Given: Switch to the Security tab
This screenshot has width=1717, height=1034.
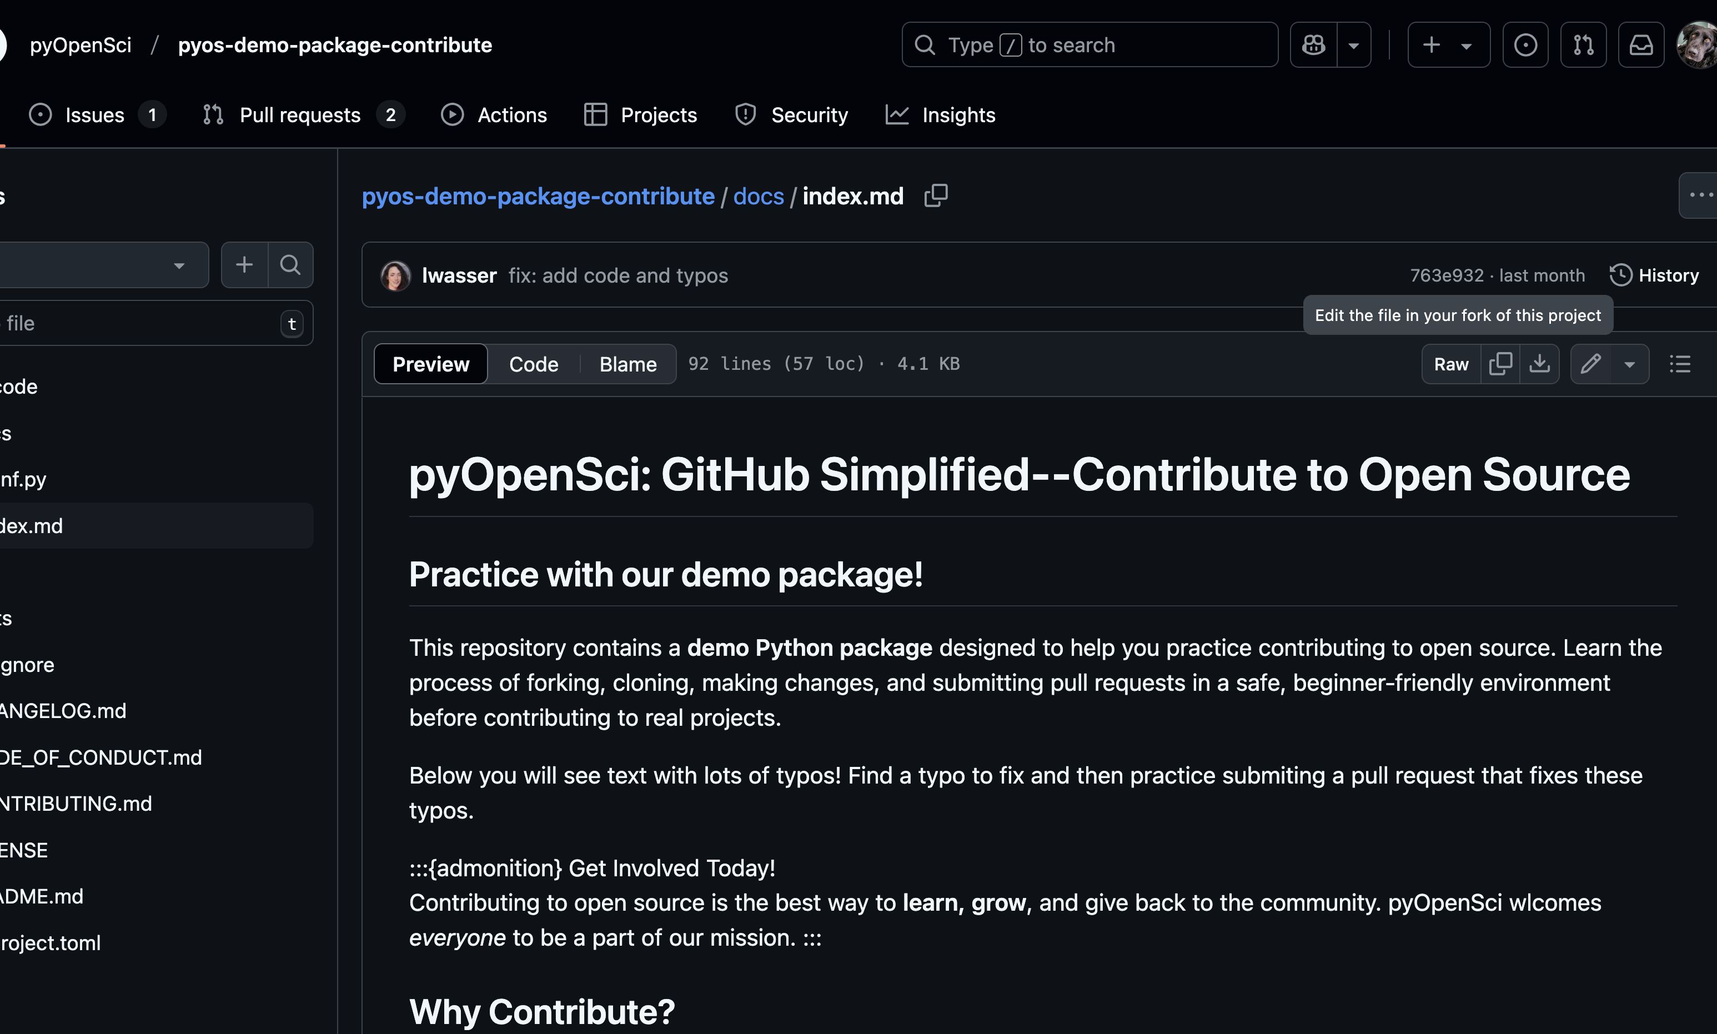Looking at the screenshot, I should pyautogui.click(x=791, y=115).
